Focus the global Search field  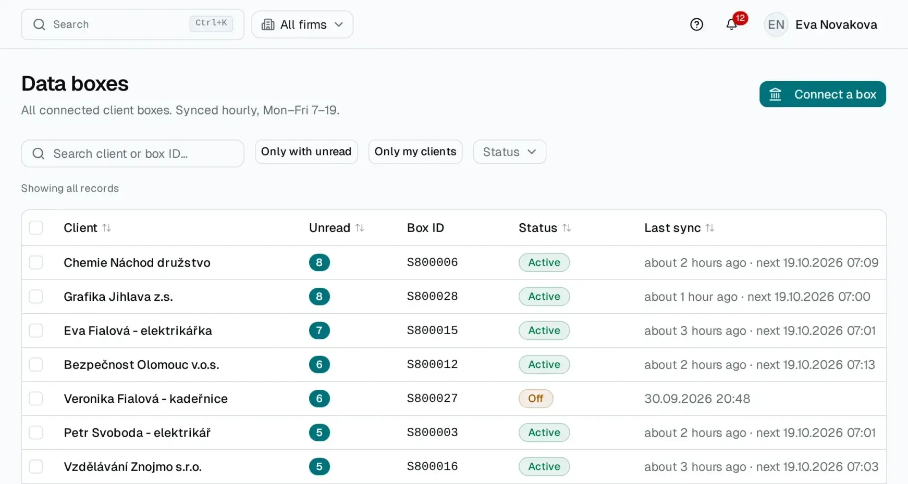[x=132, y=24]
